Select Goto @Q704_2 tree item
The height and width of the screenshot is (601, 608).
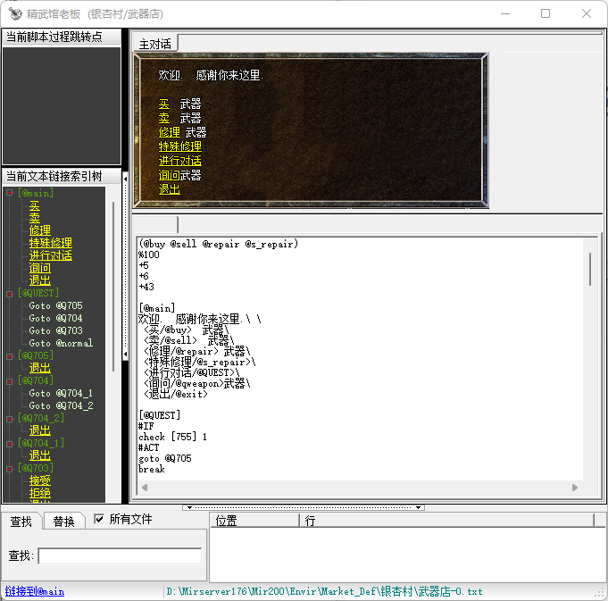coord(61,405)
